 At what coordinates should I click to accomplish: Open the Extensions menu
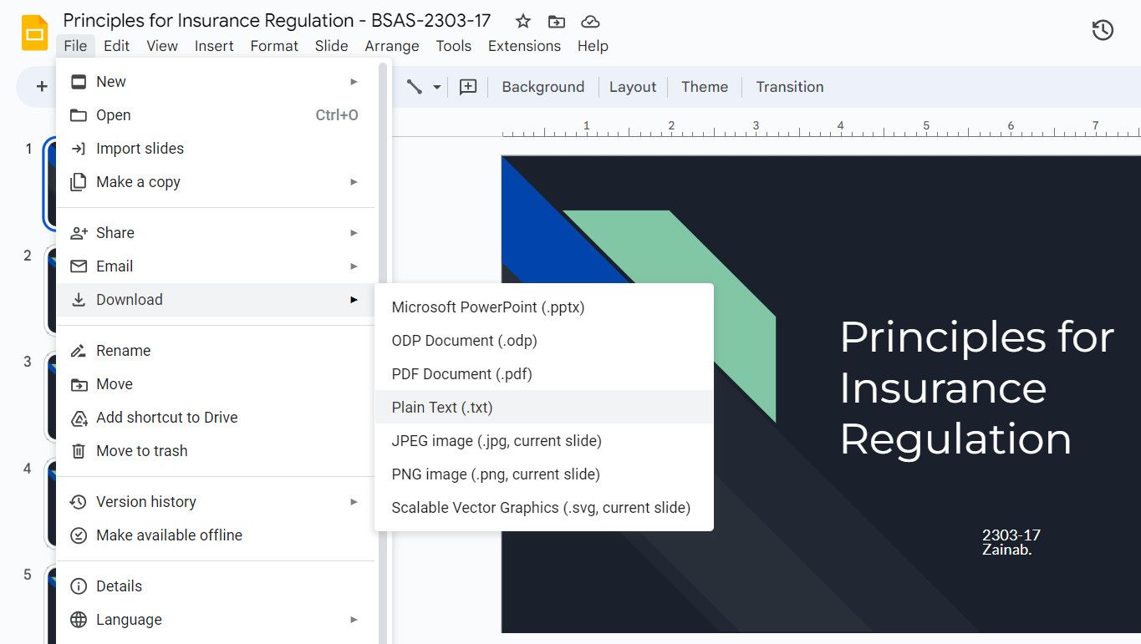pyautogui.click(x=524, y=46)
